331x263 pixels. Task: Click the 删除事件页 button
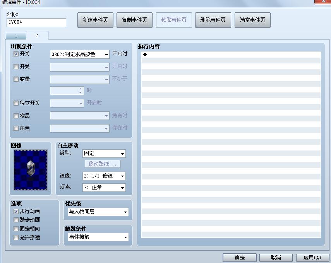213,20
